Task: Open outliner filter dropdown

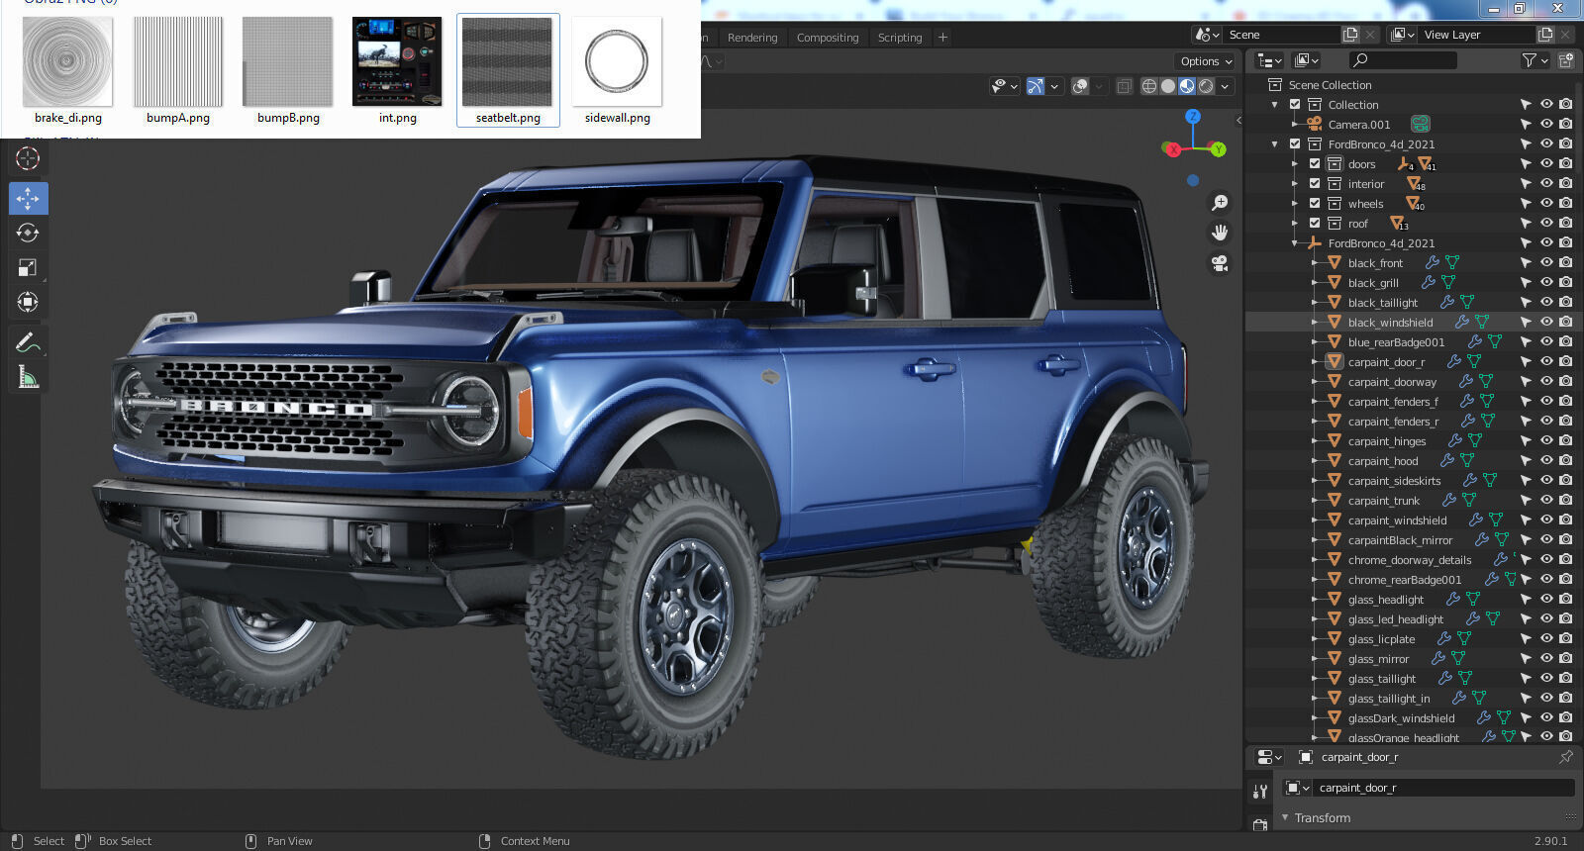Action: 1534,61
